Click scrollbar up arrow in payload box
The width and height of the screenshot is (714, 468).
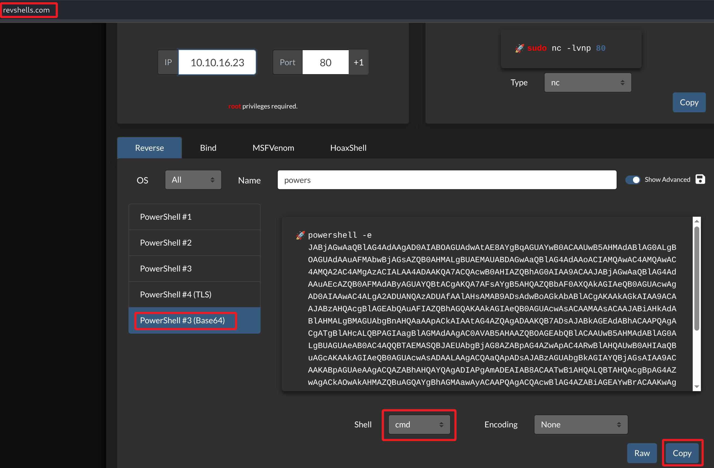[x=697, y=221]
